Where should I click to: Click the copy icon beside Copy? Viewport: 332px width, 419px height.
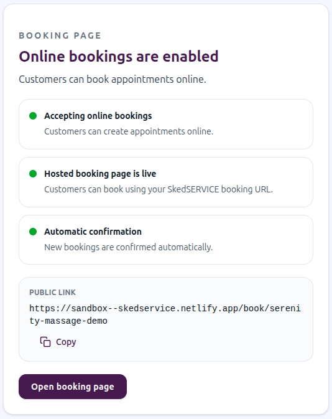pyautogui.click(x=45, y=342)
